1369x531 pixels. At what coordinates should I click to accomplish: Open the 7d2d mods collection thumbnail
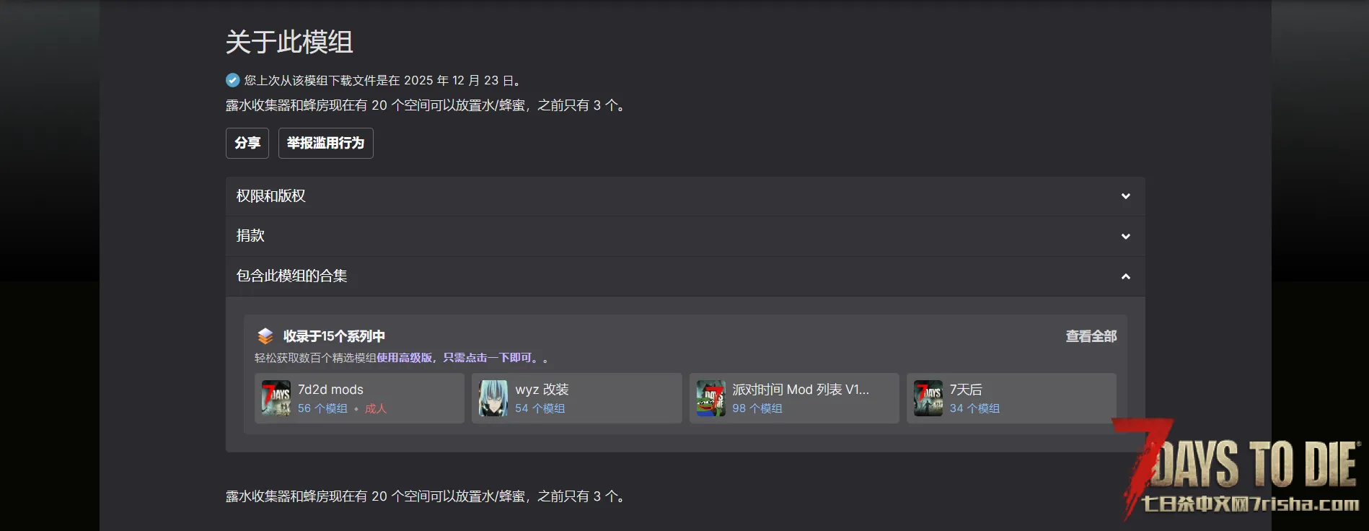(x=276, y=398)
